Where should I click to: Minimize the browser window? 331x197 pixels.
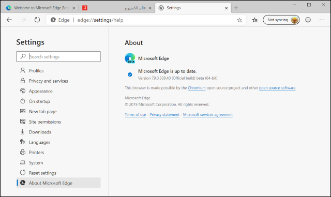(295, 5)
